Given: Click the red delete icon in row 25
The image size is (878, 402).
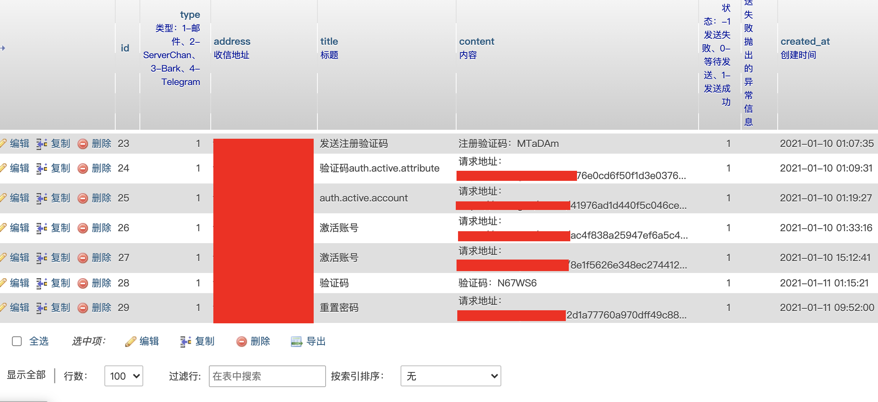Looking at the screenshot, I should 83,198.
